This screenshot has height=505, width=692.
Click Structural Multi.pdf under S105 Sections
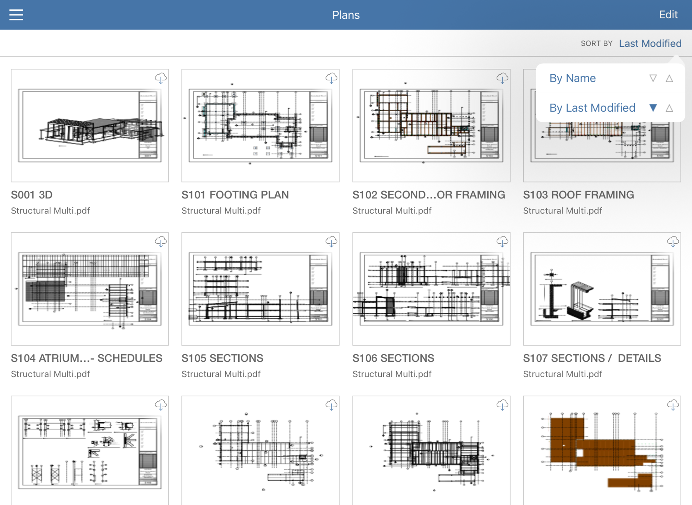point(221,374)
